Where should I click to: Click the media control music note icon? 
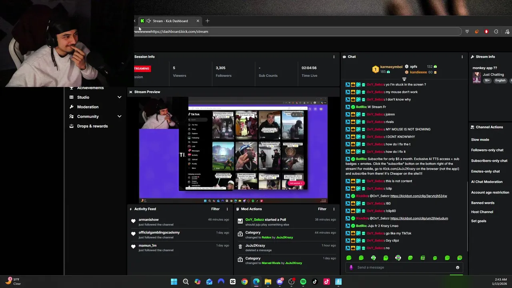tap(507, 32)
